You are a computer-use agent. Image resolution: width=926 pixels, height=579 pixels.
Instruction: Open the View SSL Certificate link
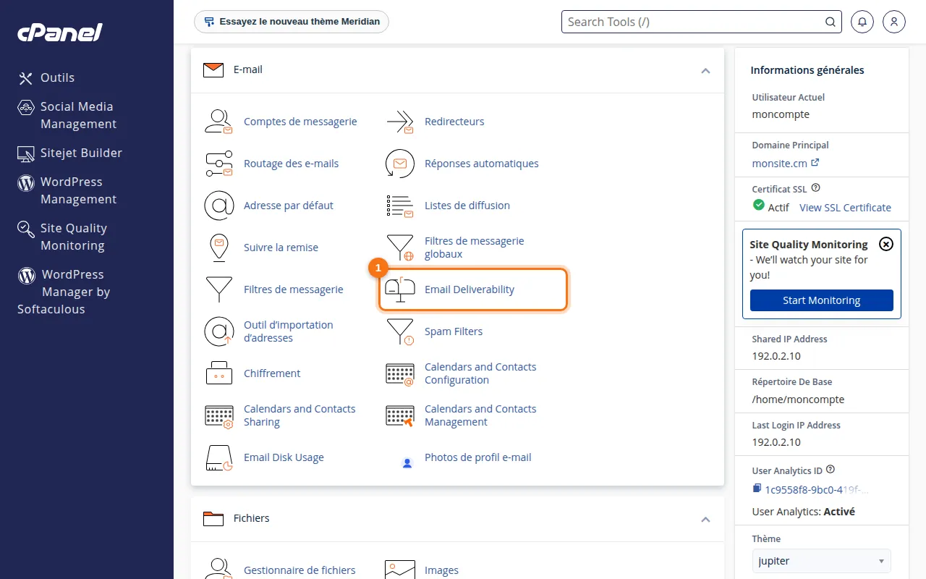coord(845,208)
